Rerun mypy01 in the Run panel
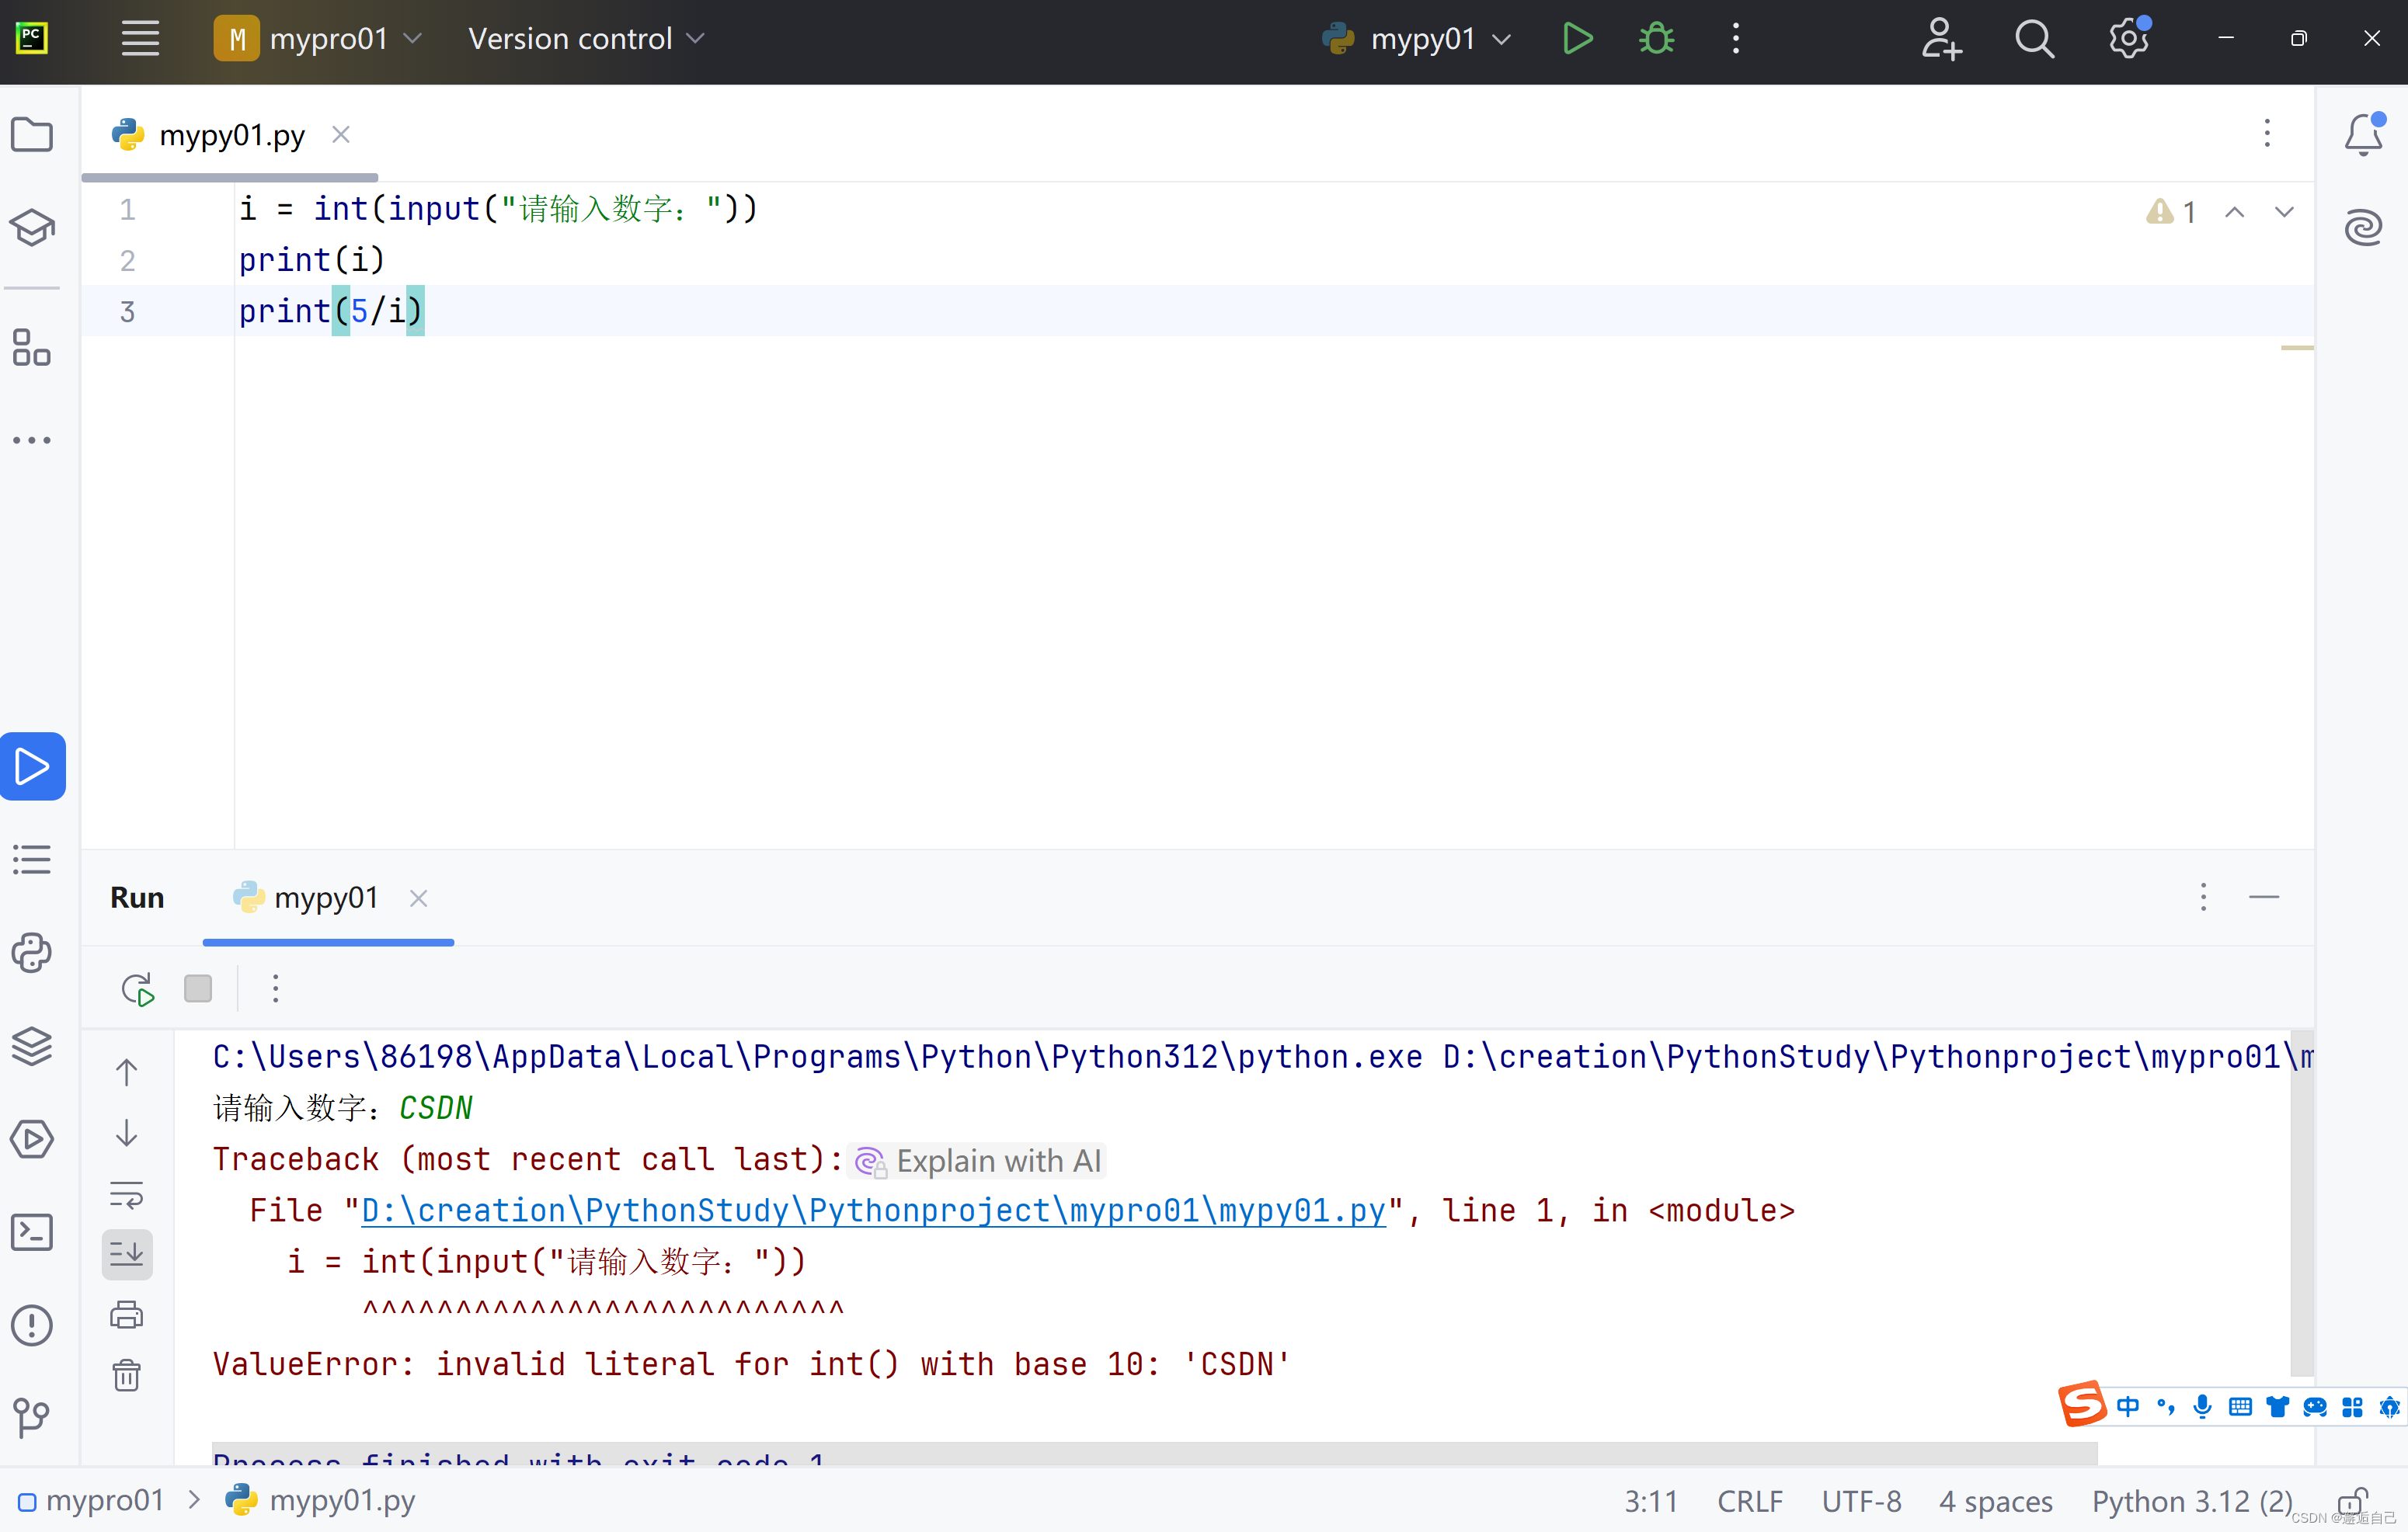Viewport: 2408px width, 1532px height. point(137,989)
